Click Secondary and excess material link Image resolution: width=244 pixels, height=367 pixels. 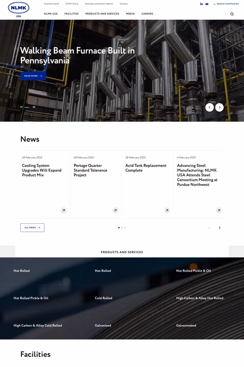tap(99, 4)
